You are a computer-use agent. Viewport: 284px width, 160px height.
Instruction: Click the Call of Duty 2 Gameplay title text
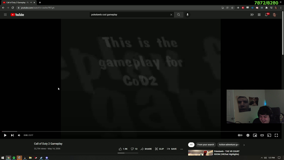[48, 144]
